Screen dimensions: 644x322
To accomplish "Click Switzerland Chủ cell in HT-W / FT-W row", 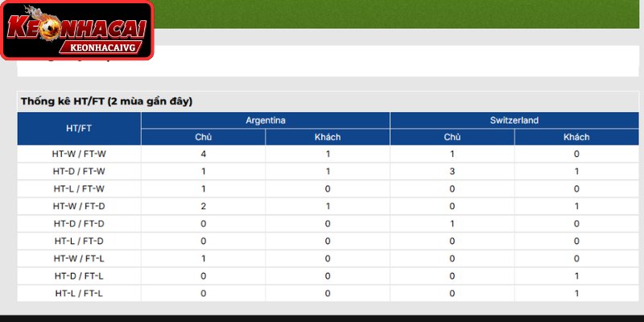I will (x=452, y=154).
